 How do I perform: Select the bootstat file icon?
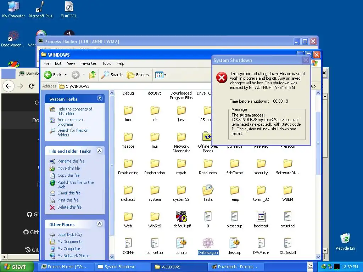tap(261, 217)
